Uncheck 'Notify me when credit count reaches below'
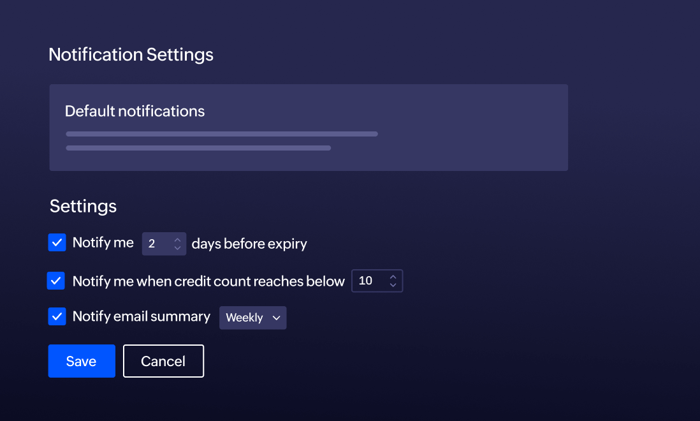 point(56,281)
